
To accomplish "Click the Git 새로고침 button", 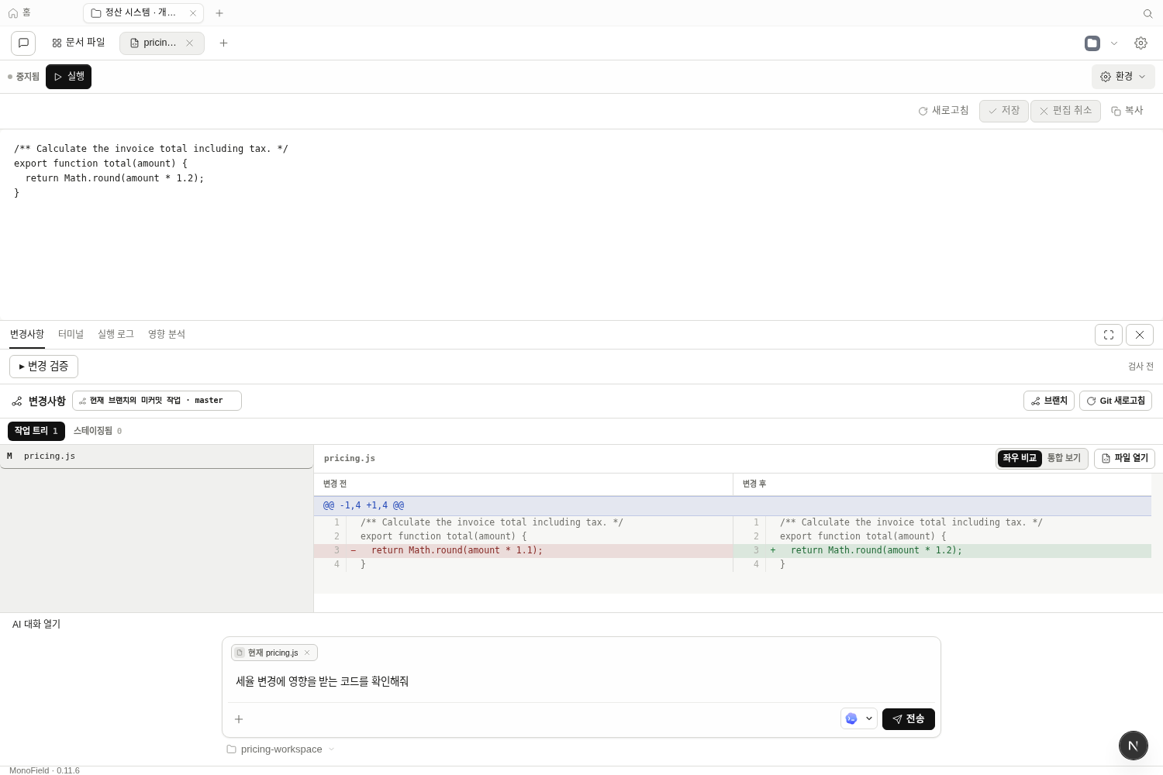I will tap(1116, 401).
